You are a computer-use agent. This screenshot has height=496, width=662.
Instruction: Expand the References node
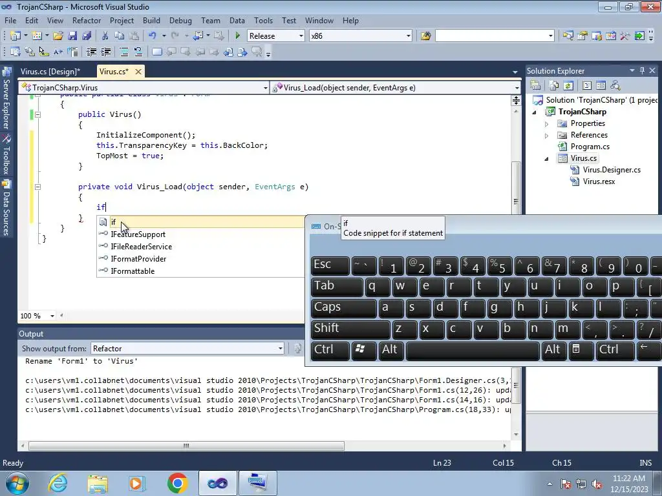coord(546,136)
